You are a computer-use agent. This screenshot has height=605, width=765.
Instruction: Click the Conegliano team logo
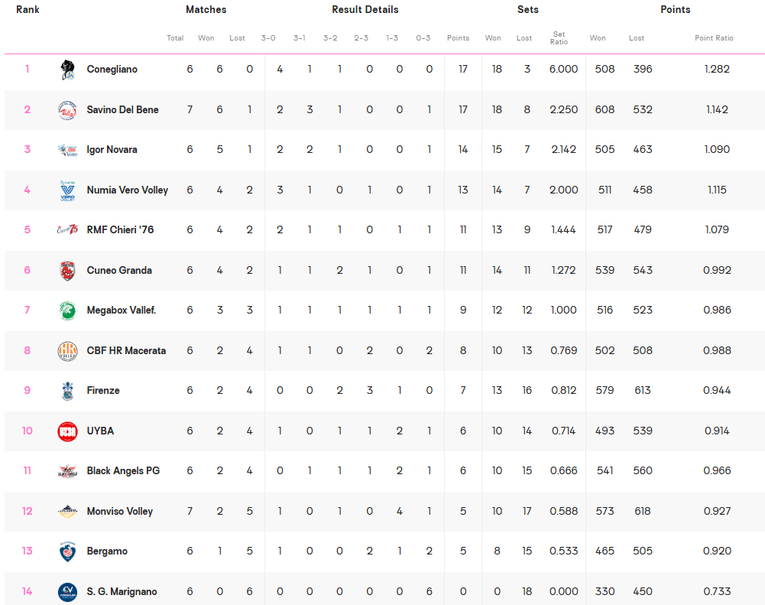coord(67,70)
